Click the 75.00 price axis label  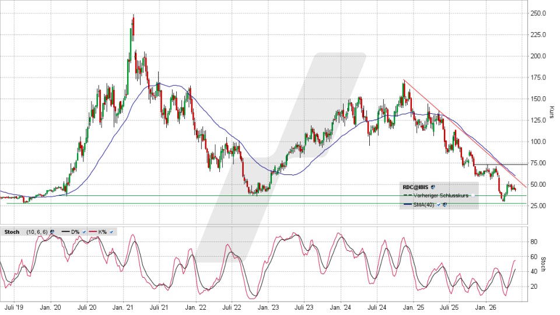coord(538,163)
